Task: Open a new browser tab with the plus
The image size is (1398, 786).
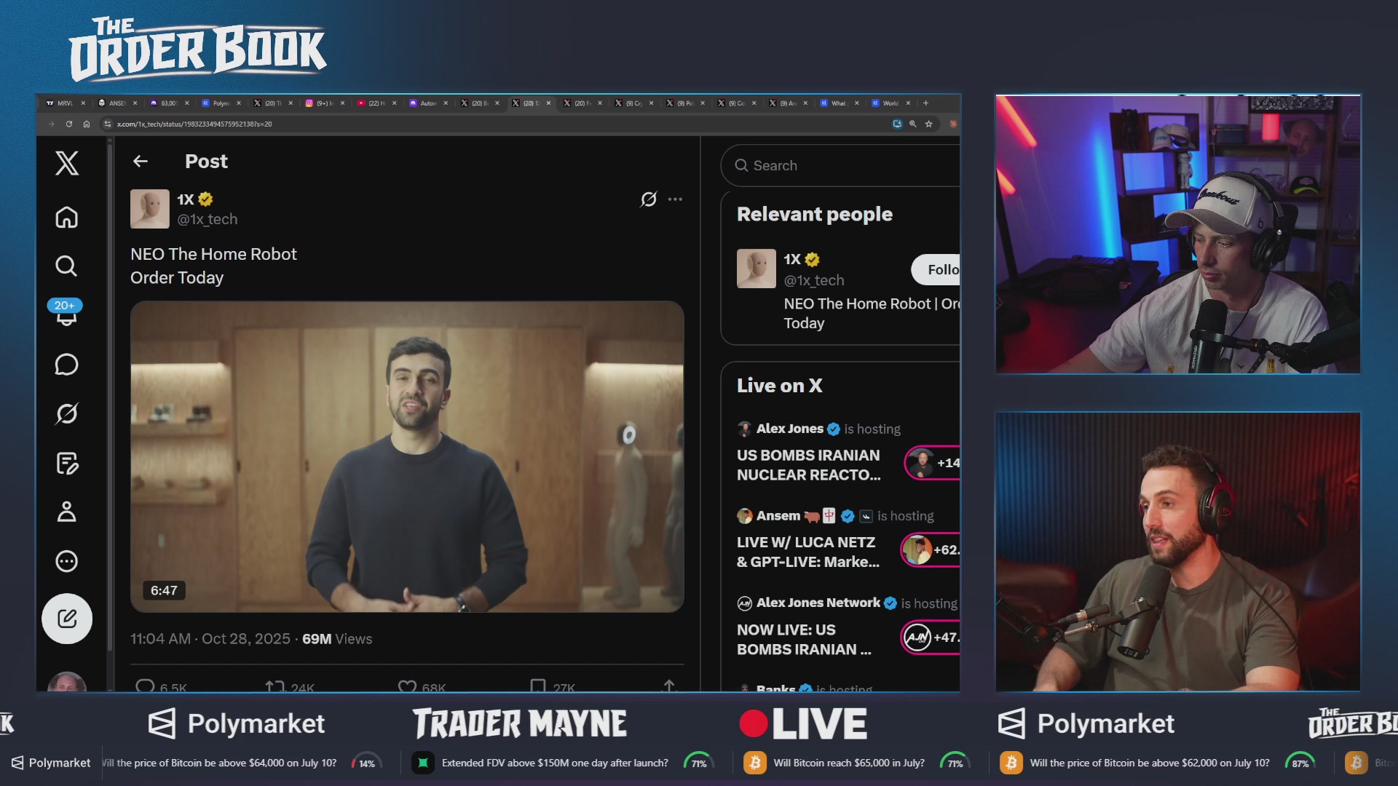Action: point(926,103)
